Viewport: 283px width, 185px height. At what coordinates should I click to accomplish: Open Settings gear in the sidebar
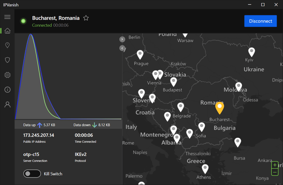tap(7, 75)
